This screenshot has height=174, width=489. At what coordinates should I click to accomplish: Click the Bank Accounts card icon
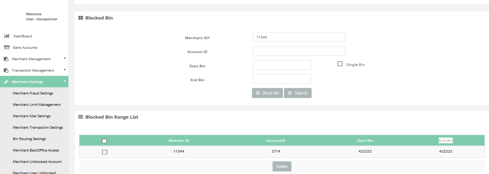[7, 47]
